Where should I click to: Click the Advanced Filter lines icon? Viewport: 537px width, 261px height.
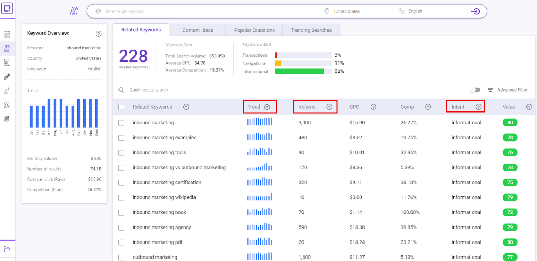pyautogui.click(x=490, y=90)
